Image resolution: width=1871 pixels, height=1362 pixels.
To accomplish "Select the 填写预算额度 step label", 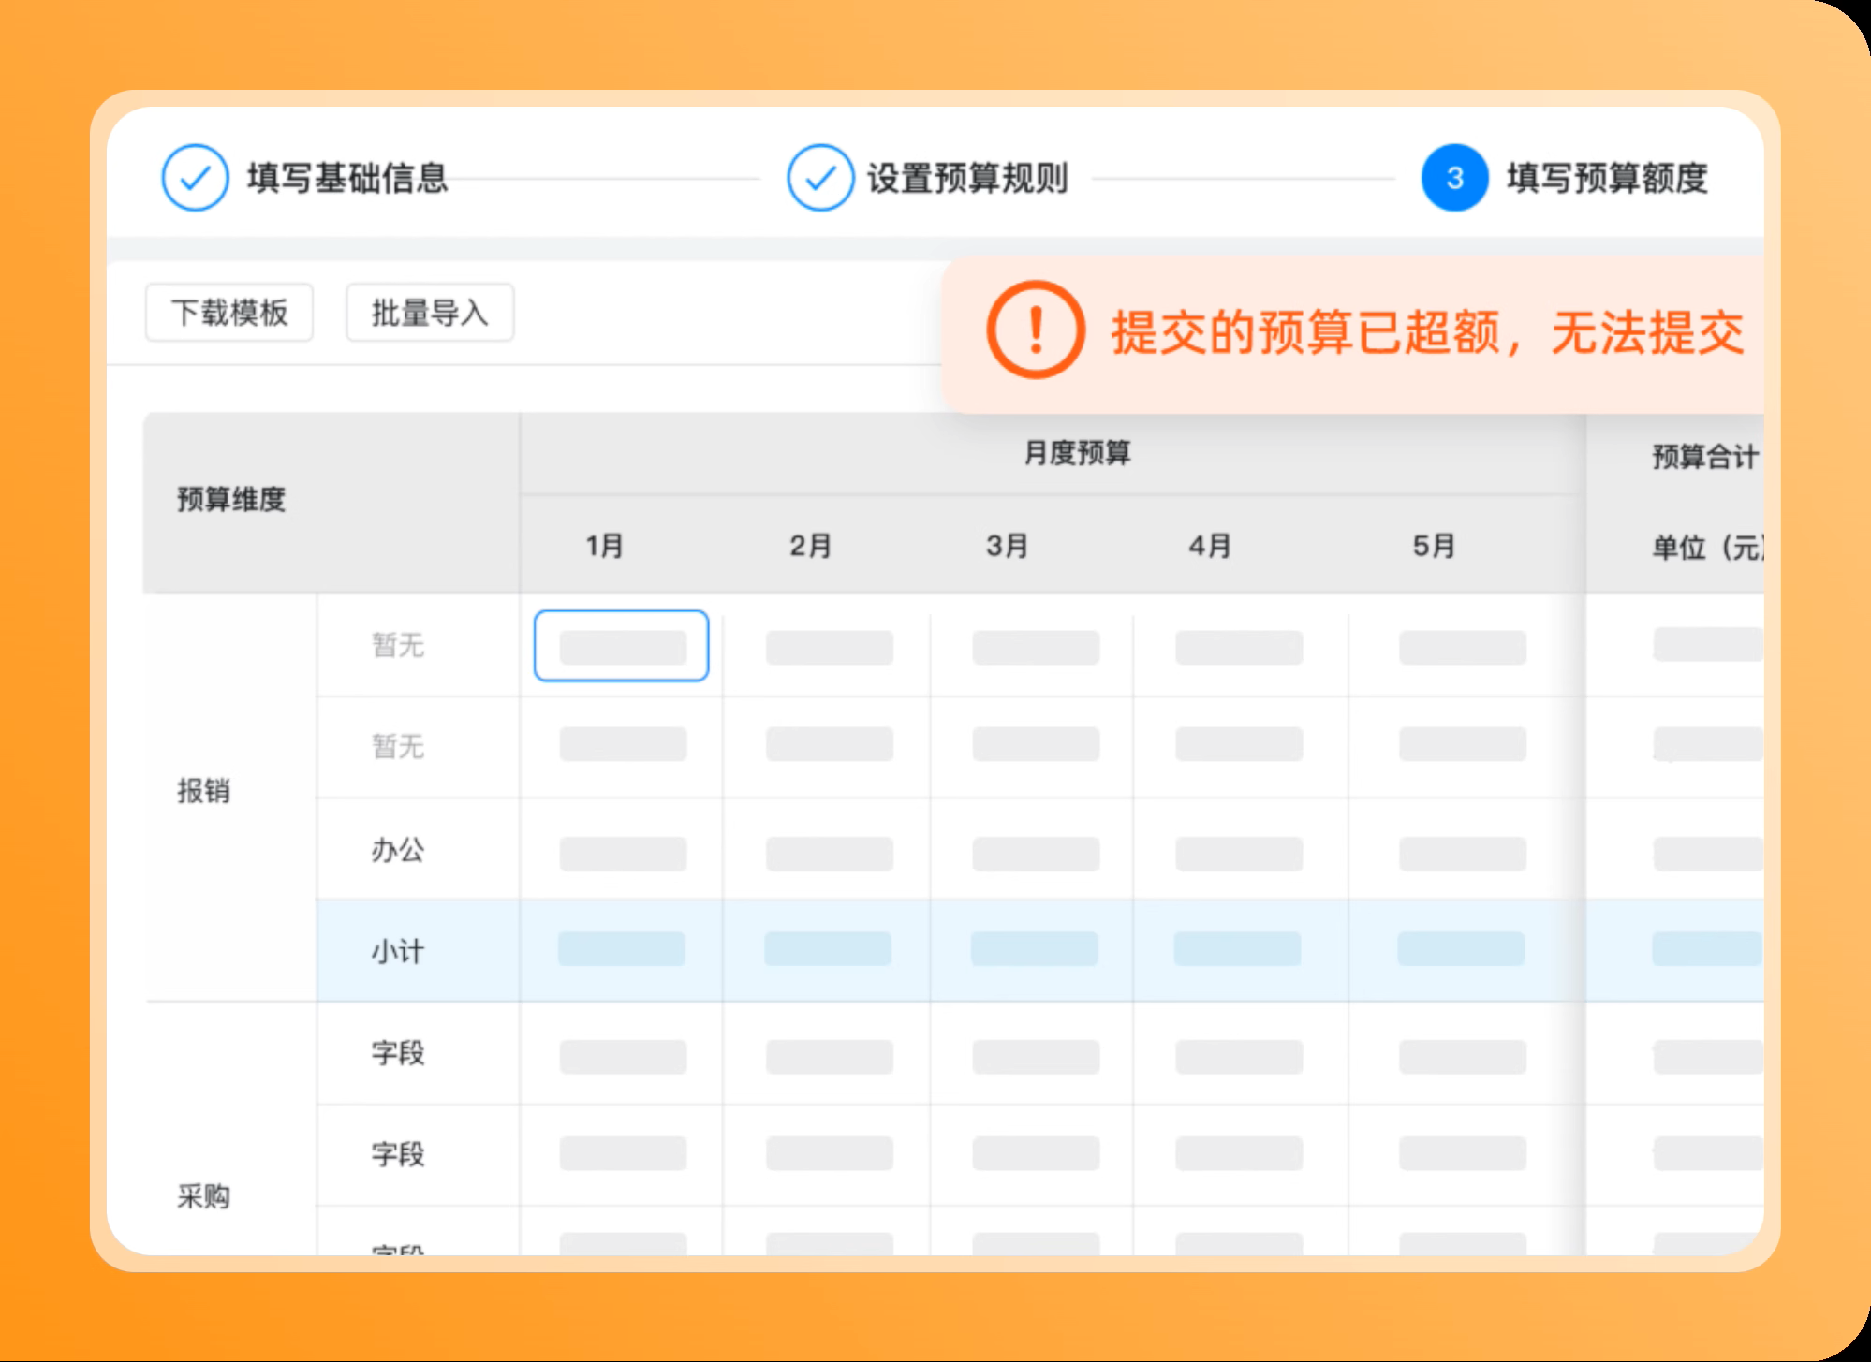I will click(x=1607, y=178).
